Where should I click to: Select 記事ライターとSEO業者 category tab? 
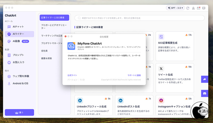[x=54, y=18]
